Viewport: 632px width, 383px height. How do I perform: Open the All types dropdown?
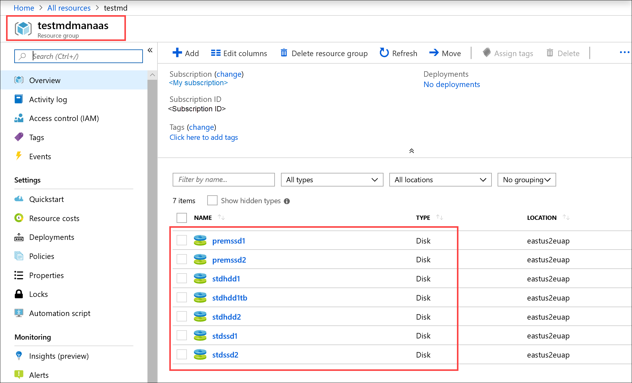click(332, 180)
